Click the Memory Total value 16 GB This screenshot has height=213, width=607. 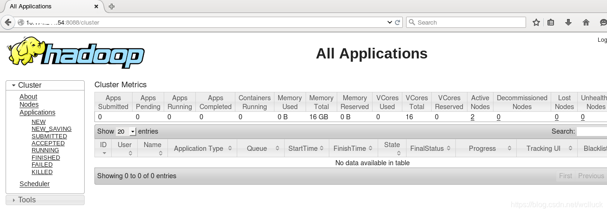click(319, 117)
